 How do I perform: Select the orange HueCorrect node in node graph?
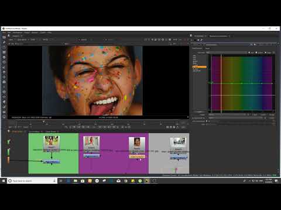(137, 156)
